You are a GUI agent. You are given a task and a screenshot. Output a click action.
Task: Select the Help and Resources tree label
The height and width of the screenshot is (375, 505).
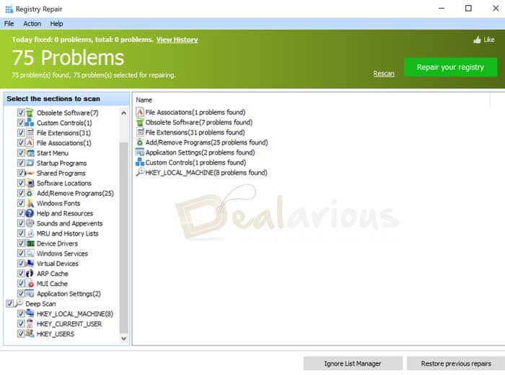[65, 213]
